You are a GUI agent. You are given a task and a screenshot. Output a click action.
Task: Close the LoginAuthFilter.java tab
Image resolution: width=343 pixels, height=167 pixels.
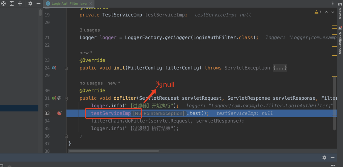[91, 3]
